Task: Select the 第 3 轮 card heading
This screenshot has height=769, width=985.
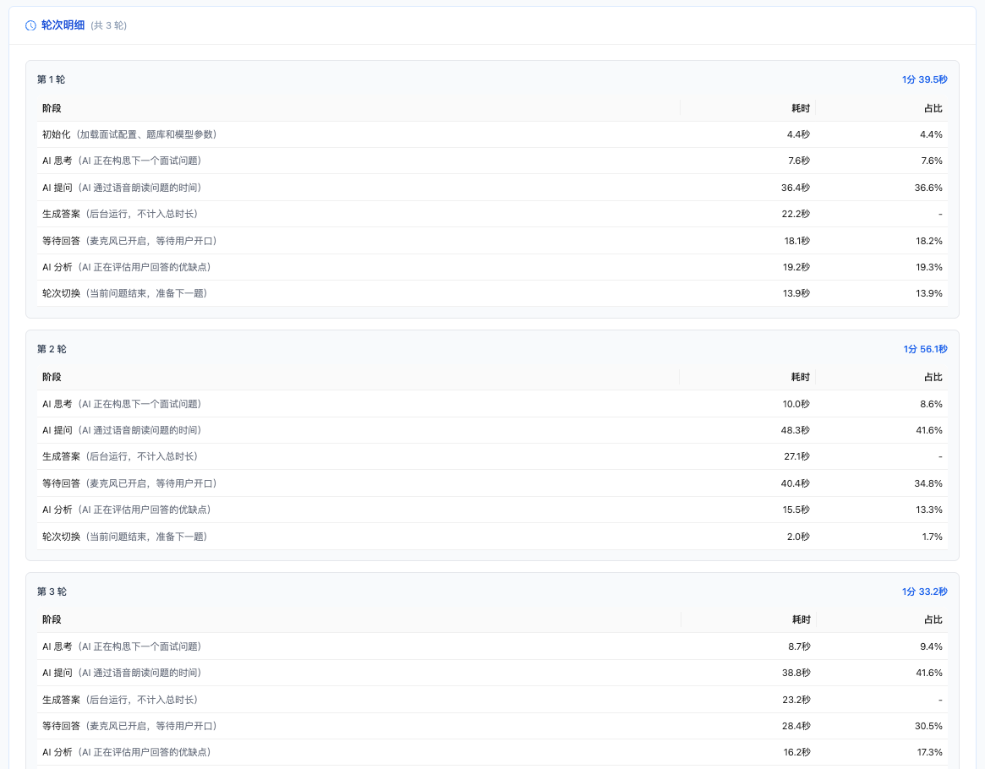Action: coord(52,592)
